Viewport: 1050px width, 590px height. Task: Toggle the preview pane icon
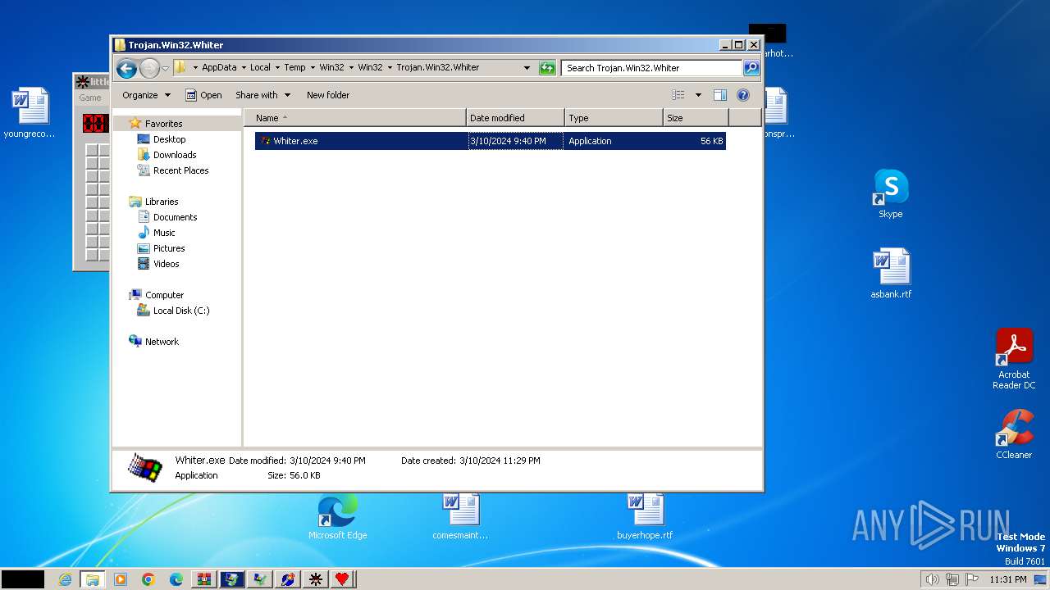(720, 95)
